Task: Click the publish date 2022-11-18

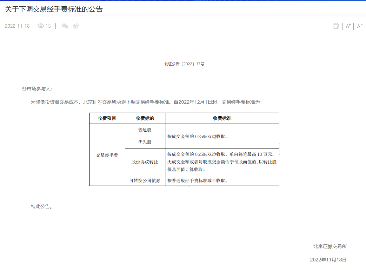Action: pyautogui.click(x=17, y=26)
